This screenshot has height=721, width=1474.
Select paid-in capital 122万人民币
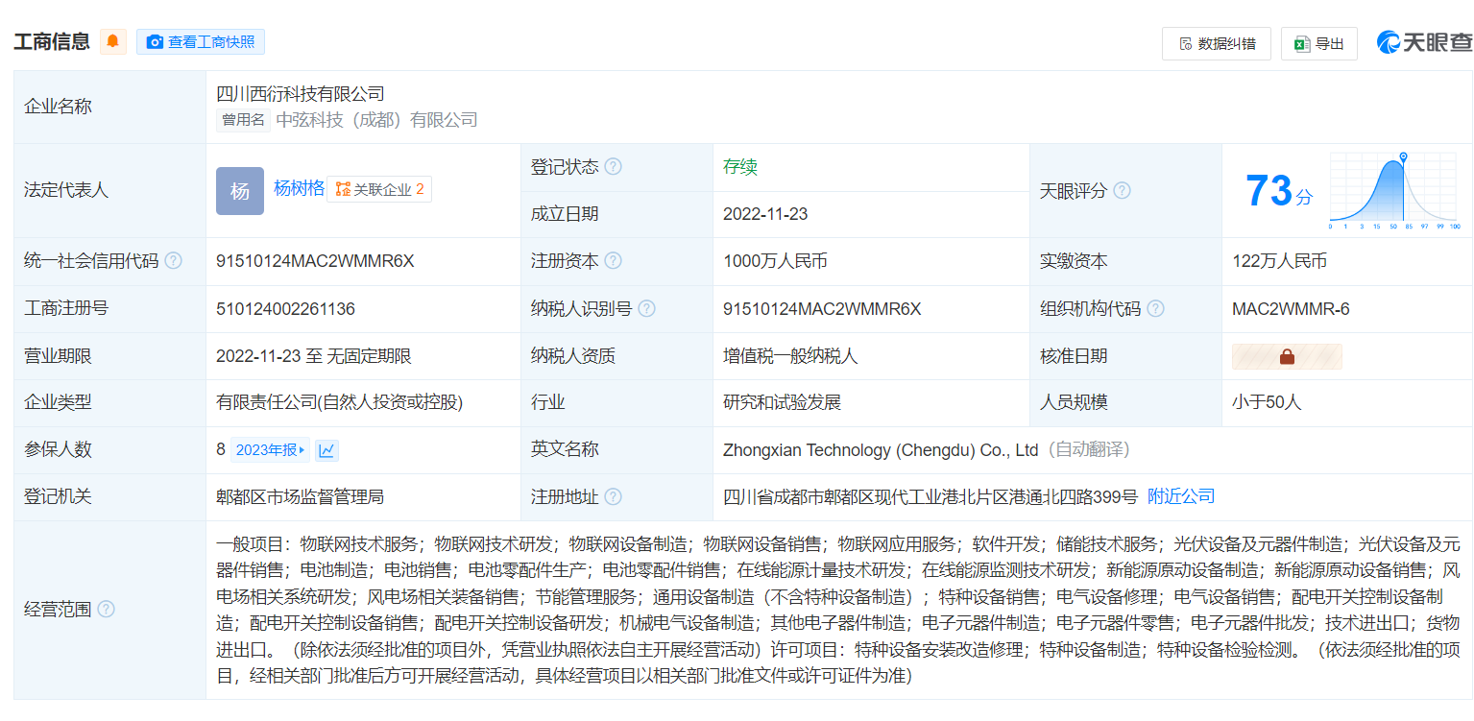(1280, 261)
